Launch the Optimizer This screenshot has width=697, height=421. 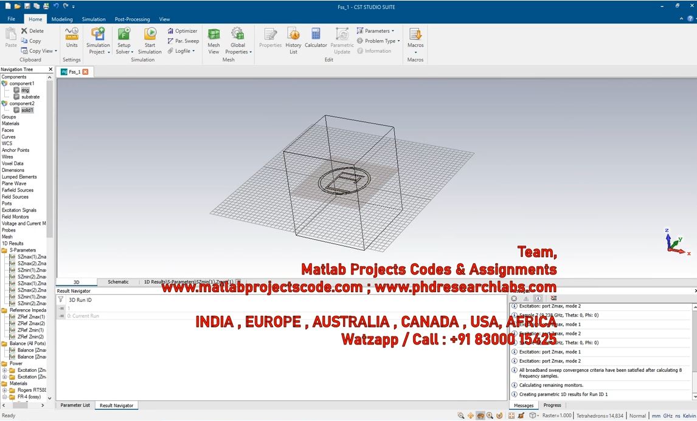(182, 31)
